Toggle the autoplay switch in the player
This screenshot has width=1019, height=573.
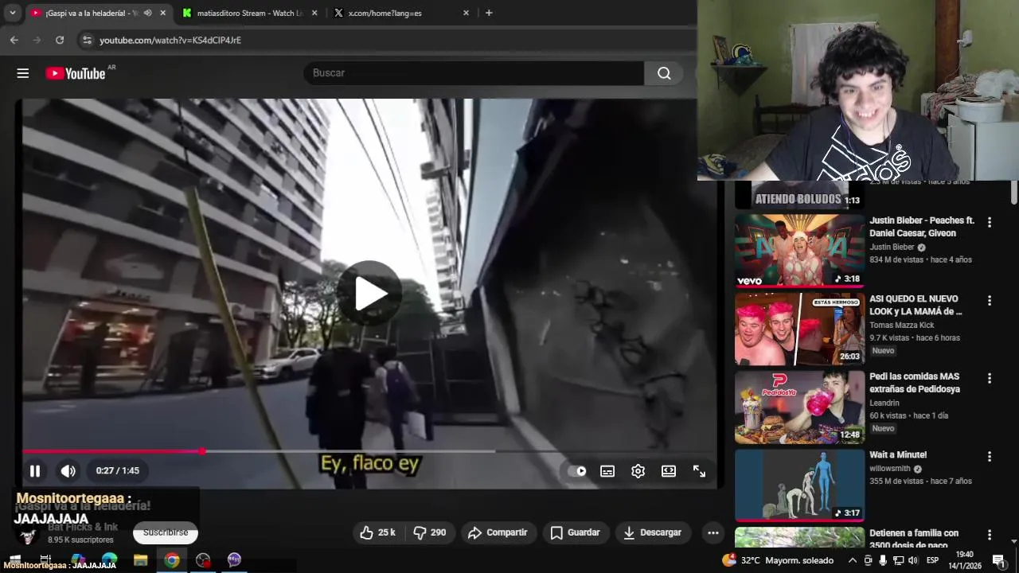coord(577,471)
